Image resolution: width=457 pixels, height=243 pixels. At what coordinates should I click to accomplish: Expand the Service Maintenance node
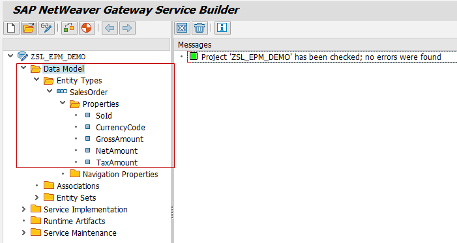coord(23,233)
